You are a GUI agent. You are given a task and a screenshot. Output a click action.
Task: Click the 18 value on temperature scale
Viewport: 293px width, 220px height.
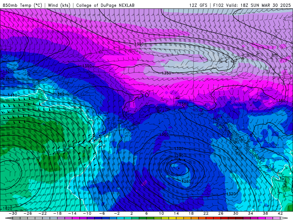[191, 213]
